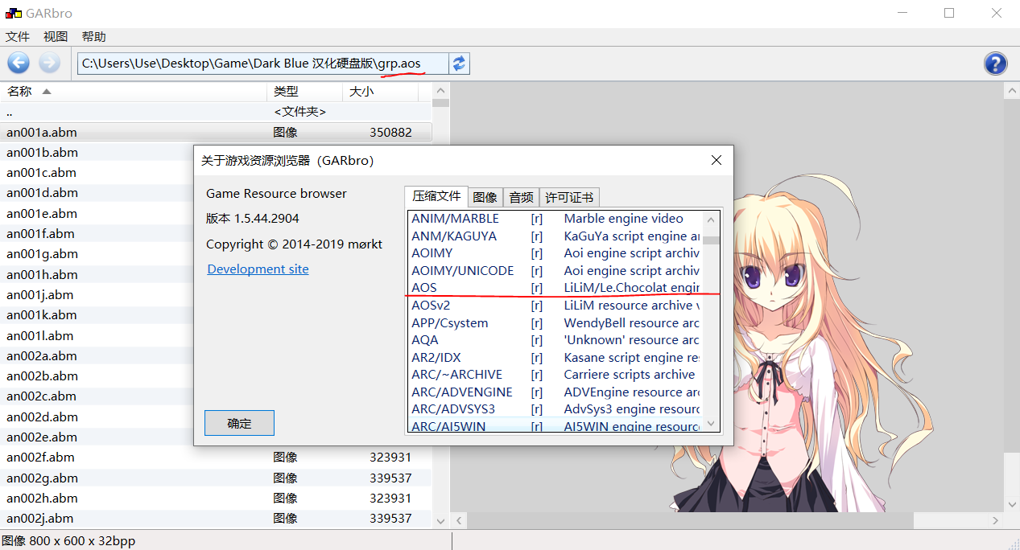Close the About GARbro dialog
The height and width of the screenshot is (550, 1020).
click(716, 160)
